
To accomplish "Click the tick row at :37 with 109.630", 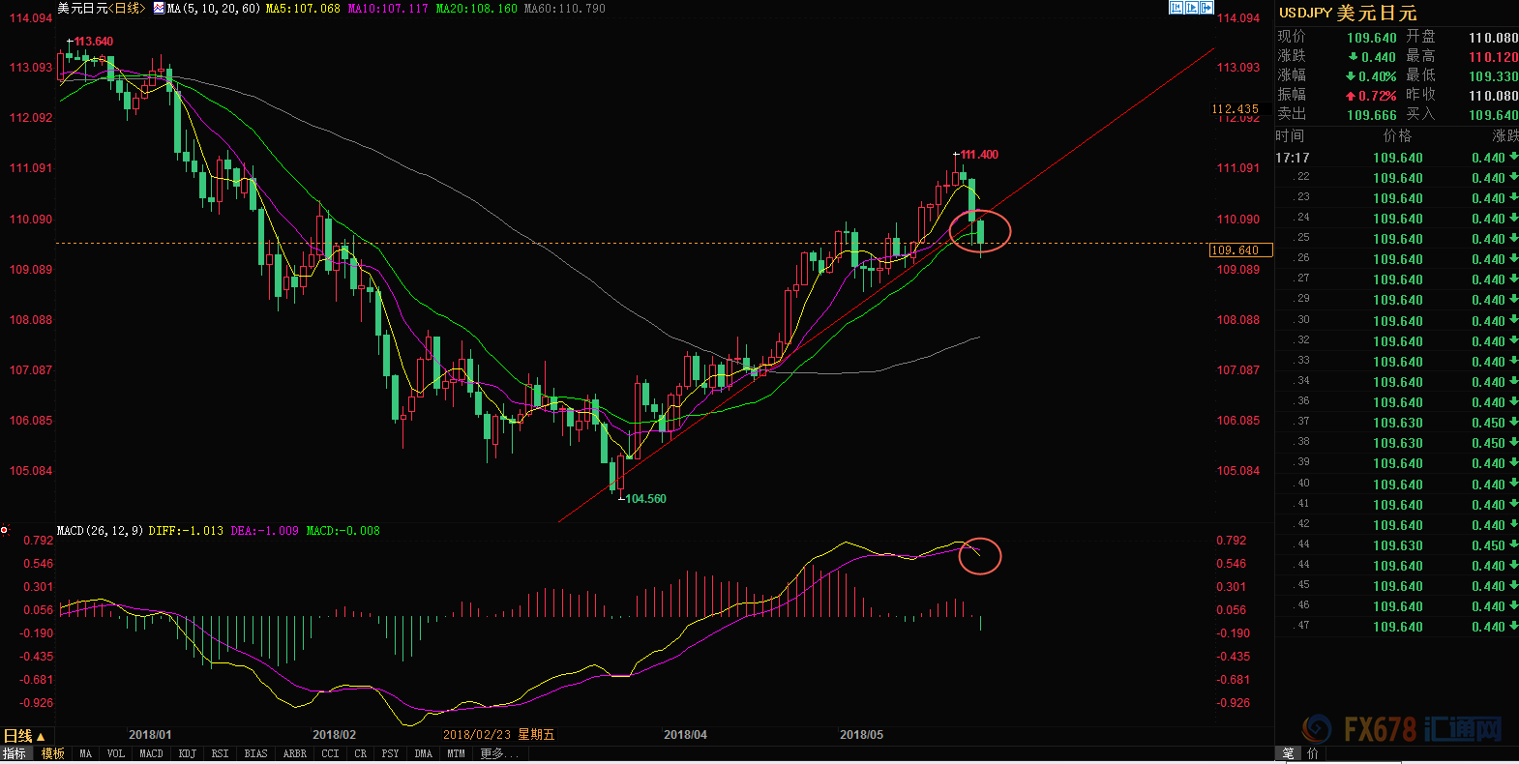I will pyautogui.click(x=1396, y=422).
